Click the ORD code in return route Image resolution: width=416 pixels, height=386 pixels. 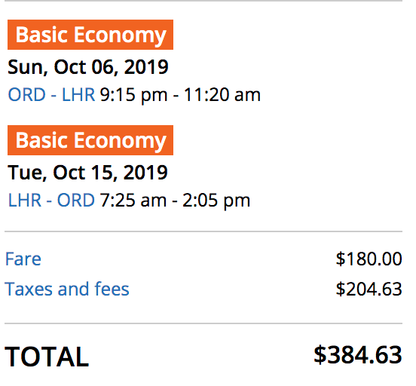pyautogui.click(x=76, y=201)
